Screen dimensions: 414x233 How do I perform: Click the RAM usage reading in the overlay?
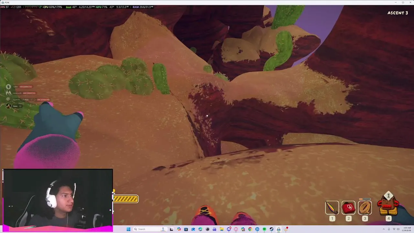pyautogui.click(x=143, y=7)
